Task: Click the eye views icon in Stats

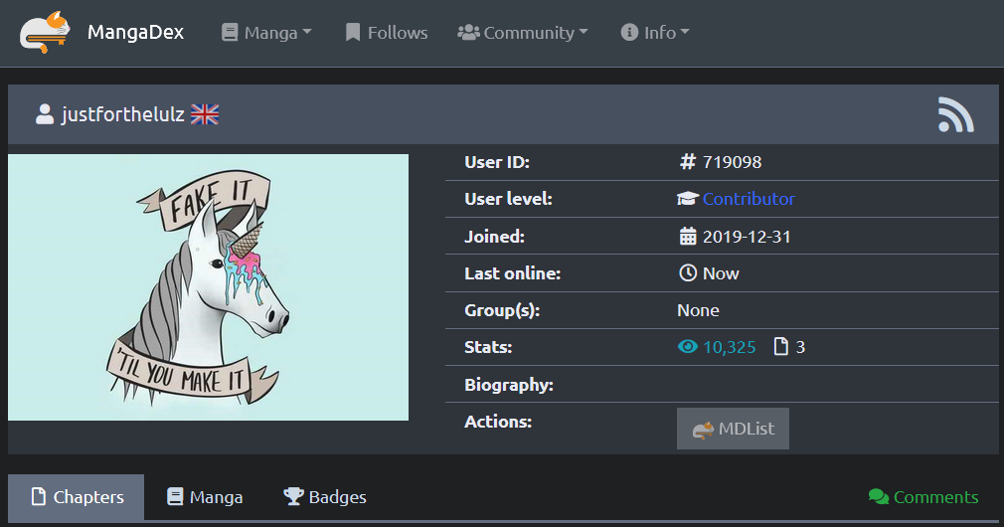Action: pos(687,347)
